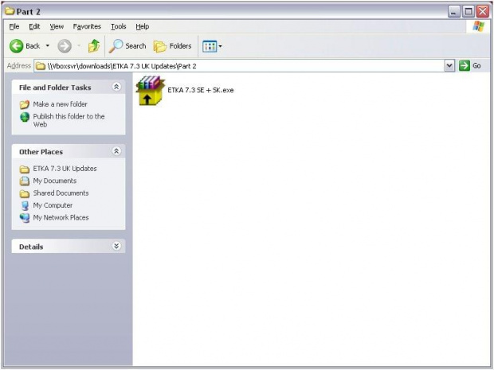Click the My Documents icon in Other Places
494x370 pixels.
25,181
